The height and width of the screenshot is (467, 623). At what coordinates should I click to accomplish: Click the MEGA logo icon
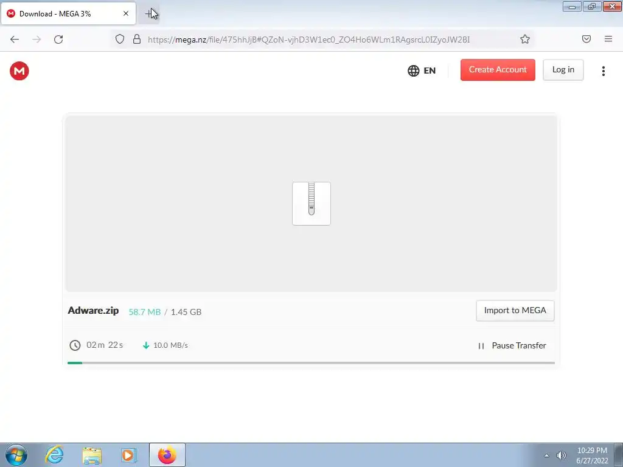tap(19, 71)
